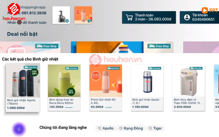Click the Free Ship badge on the pink banner
The width and height of the screenshot is (219, 137).
[x=47, y=46]
